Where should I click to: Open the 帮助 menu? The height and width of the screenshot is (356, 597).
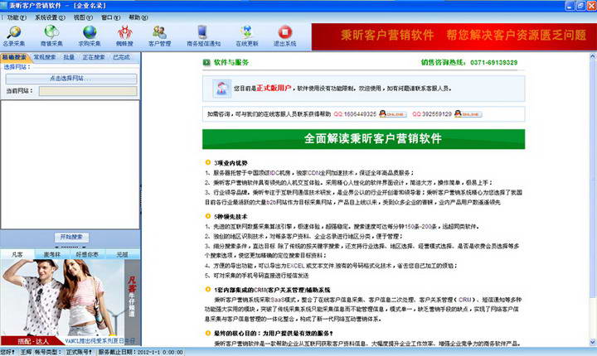pyautogui.click(x=138, y=17)
